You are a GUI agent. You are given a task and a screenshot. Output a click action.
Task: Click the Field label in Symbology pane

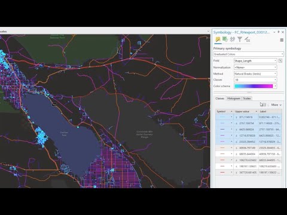click(x=216, y=60)
